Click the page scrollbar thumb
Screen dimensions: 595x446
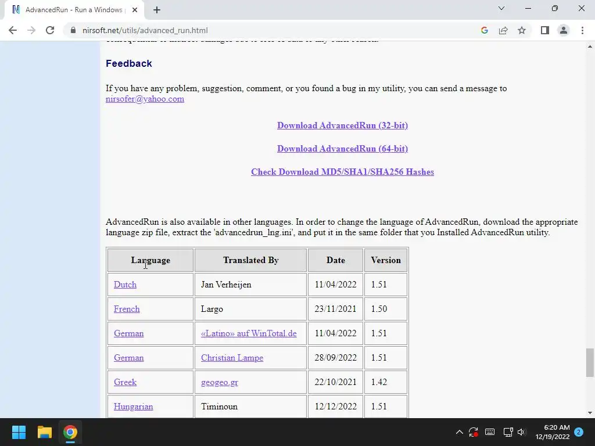coord(590,363)
